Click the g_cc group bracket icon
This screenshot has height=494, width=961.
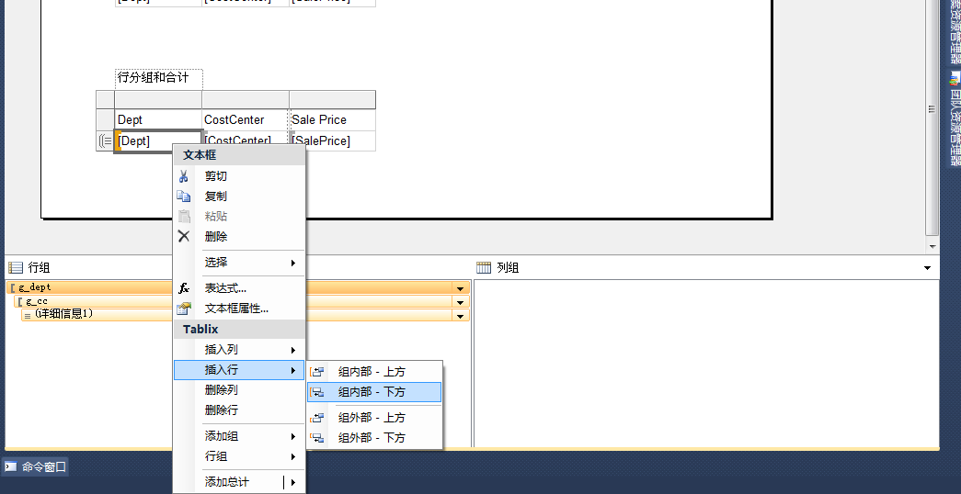point(21,302)
